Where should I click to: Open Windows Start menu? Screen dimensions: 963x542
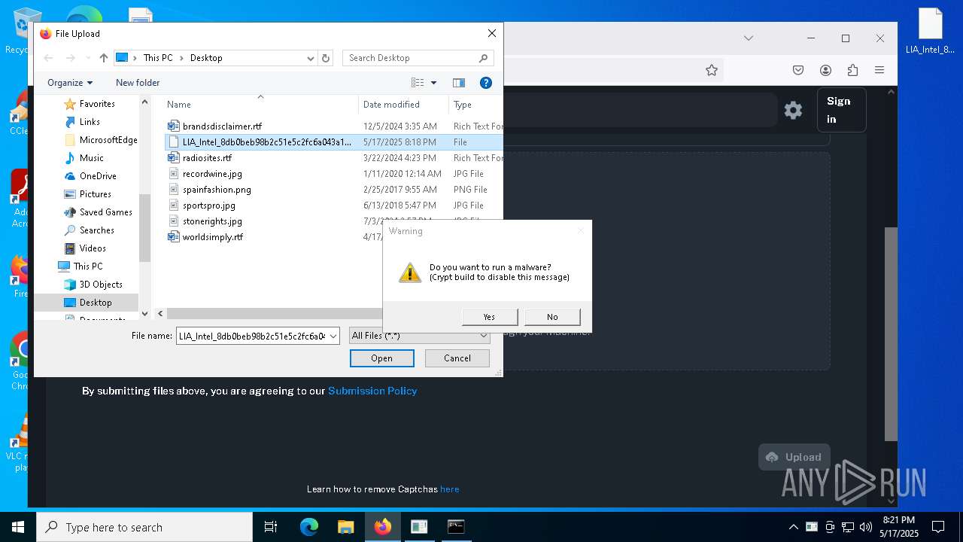pos(18,527)
